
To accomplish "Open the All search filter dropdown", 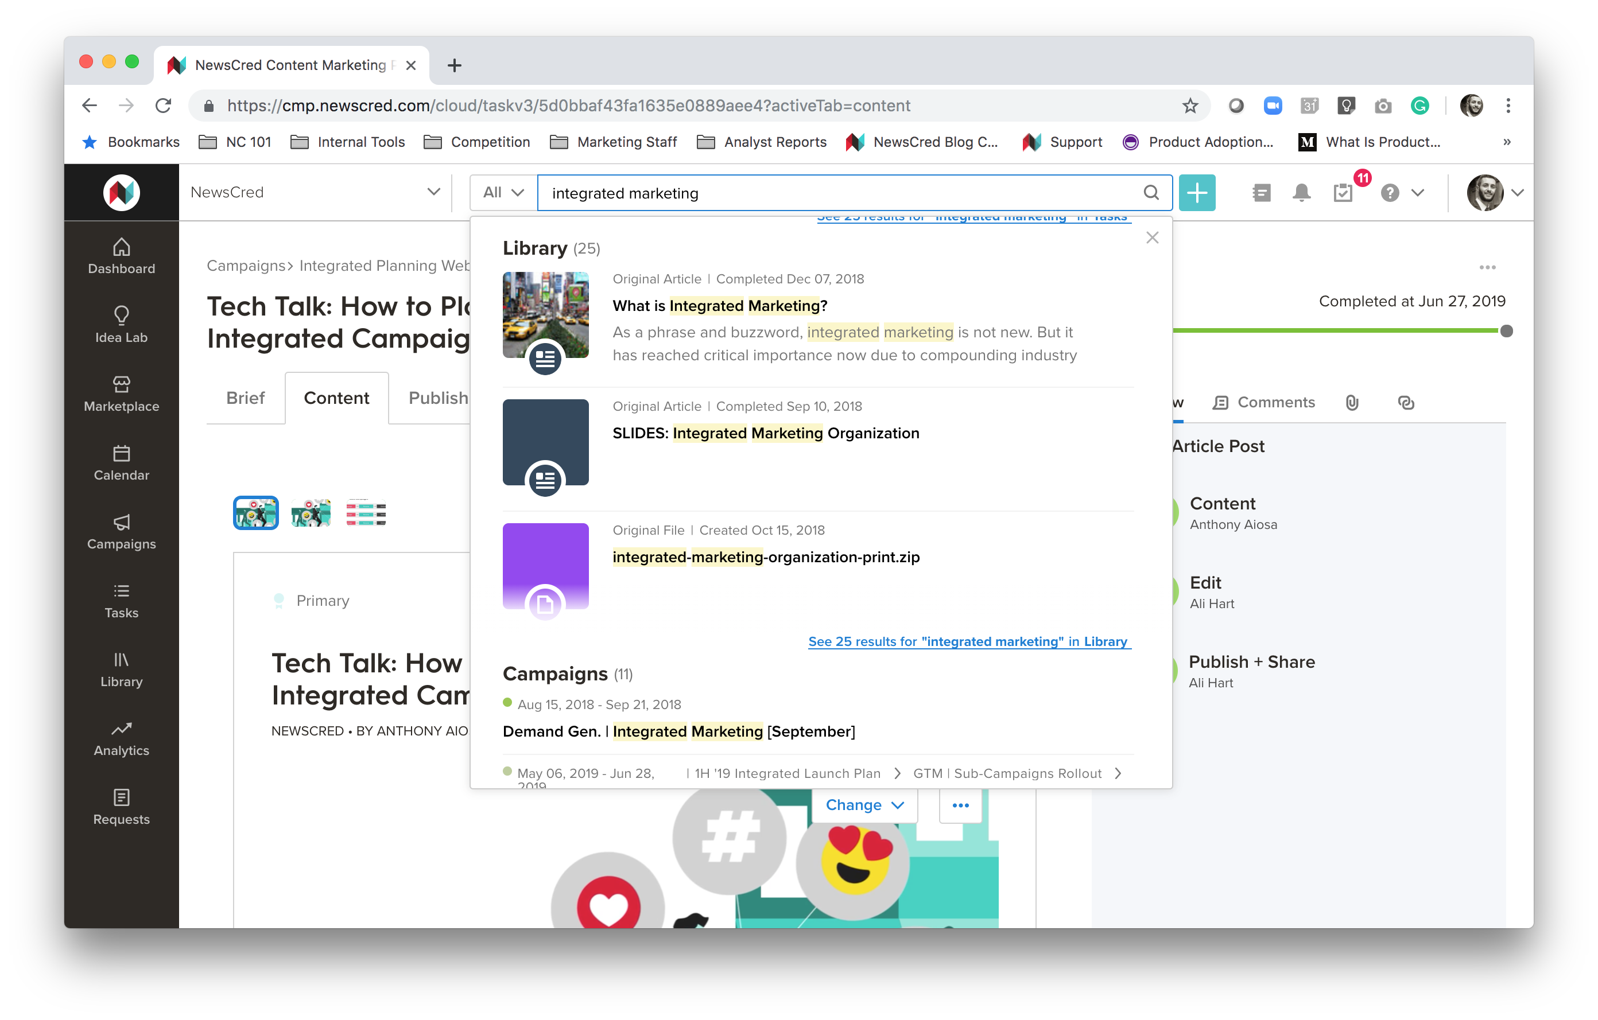I will [503, 193].
